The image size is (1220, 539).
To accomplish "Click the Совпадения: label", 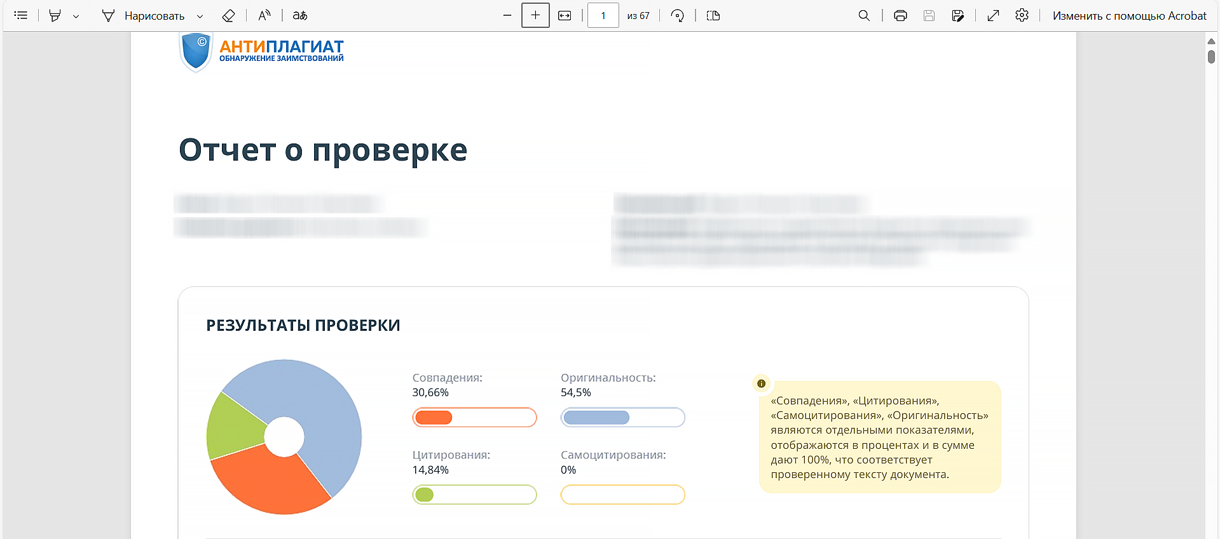I will pos(448,378).
